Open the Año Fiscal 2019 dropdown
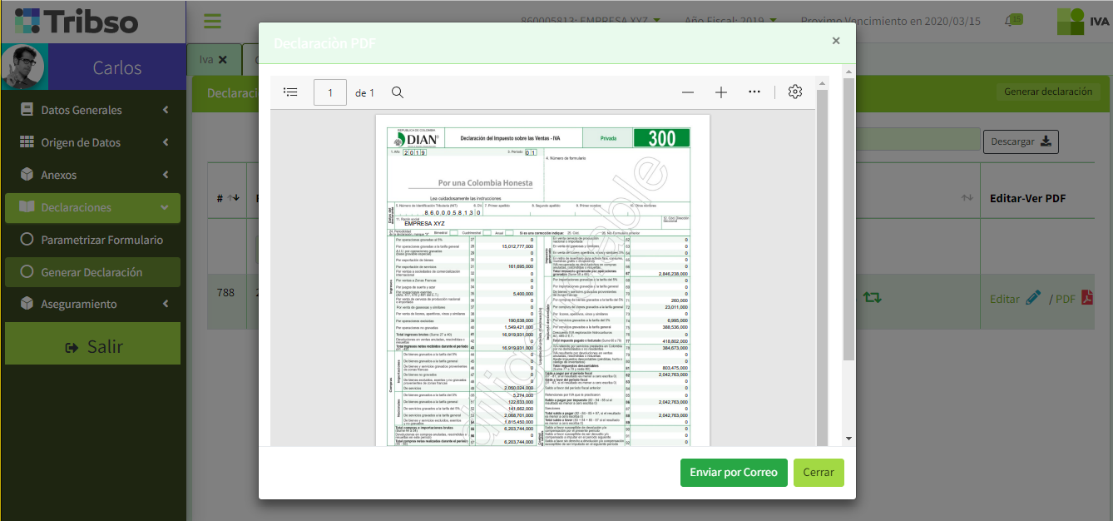Screen dimensions: 1113x521 click(731, 21)
